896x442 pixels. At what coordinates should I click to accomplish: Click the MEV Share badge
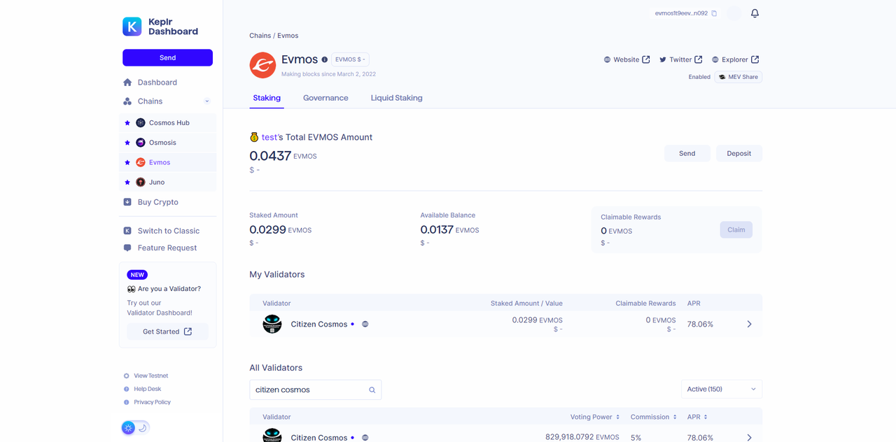738,77
